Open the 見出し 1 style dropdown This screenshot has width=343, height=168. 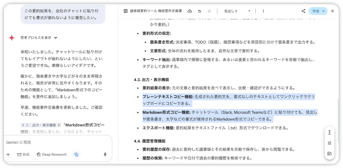(237, 11)
